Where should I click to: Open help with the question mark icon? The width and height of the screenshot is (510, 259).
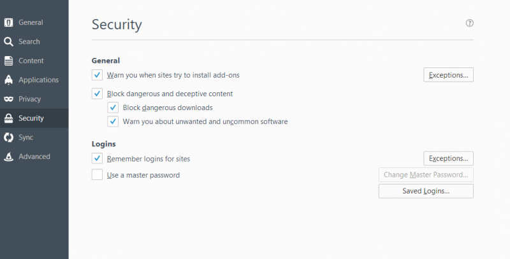pos(470,23)
